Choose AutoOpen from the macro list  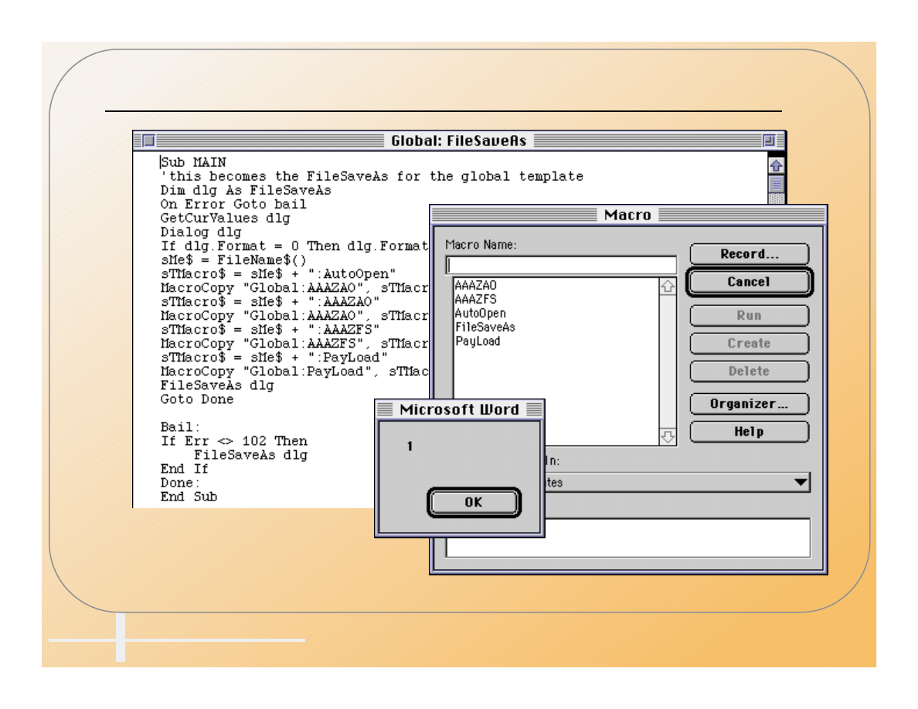480,314
